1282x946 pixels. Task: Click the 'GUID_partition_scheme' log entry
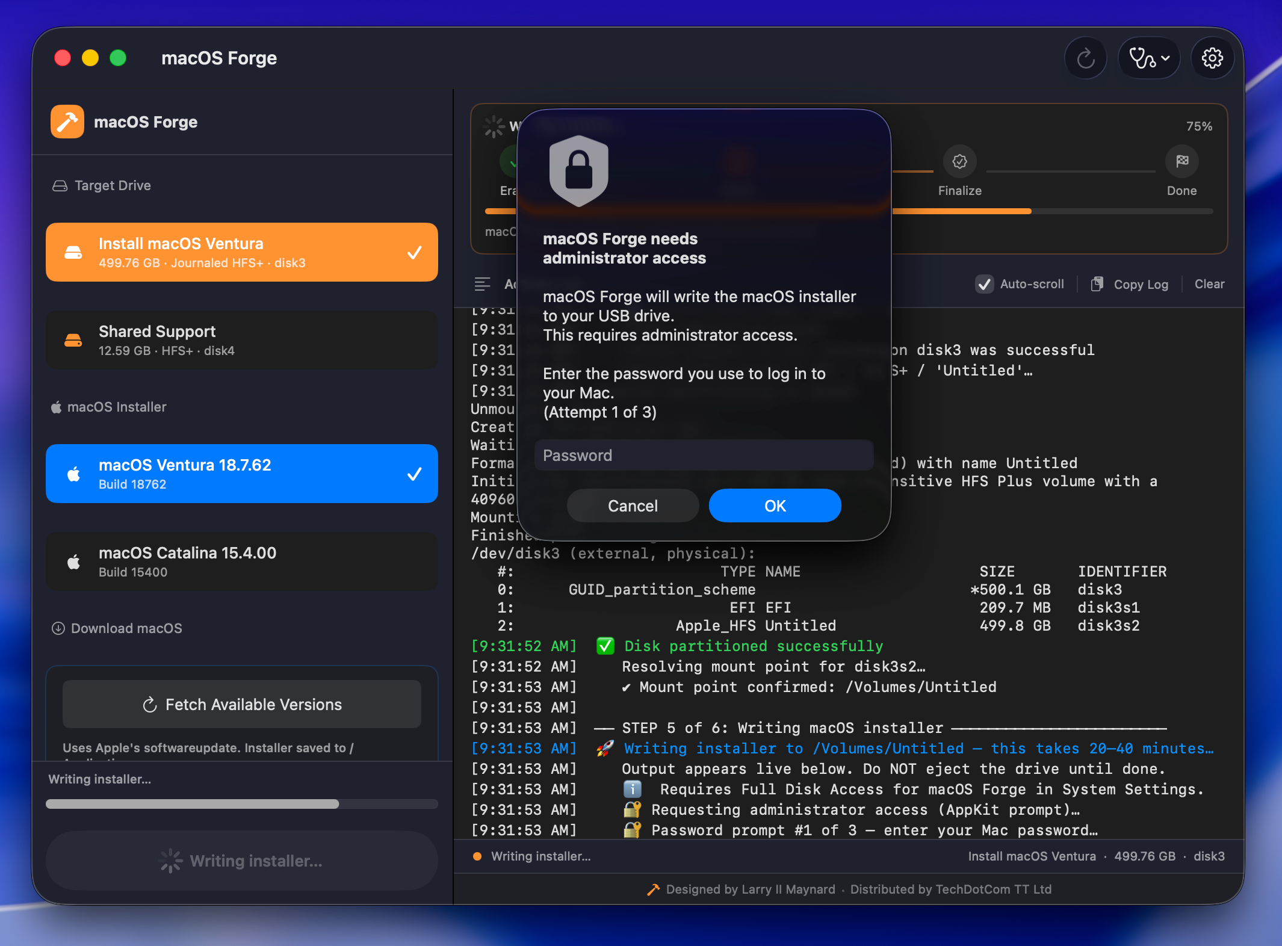[662, 589]
